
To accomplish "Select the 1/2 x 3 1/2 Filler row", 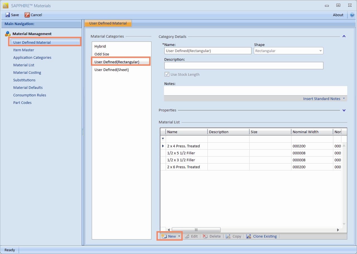I will pos(251,160).
